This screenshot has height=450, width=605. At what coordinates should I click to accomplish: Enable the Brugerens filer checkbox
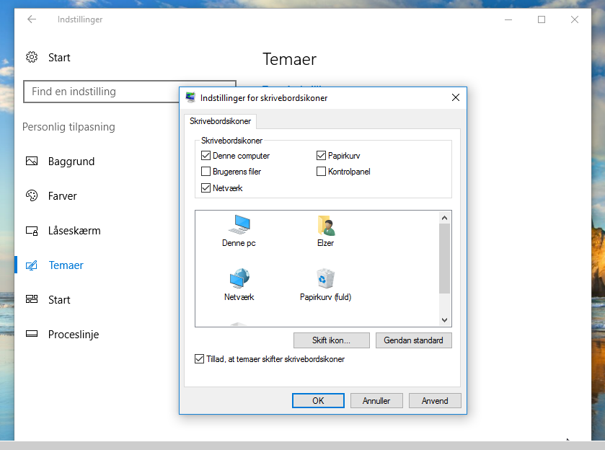(x=206, y=172)
